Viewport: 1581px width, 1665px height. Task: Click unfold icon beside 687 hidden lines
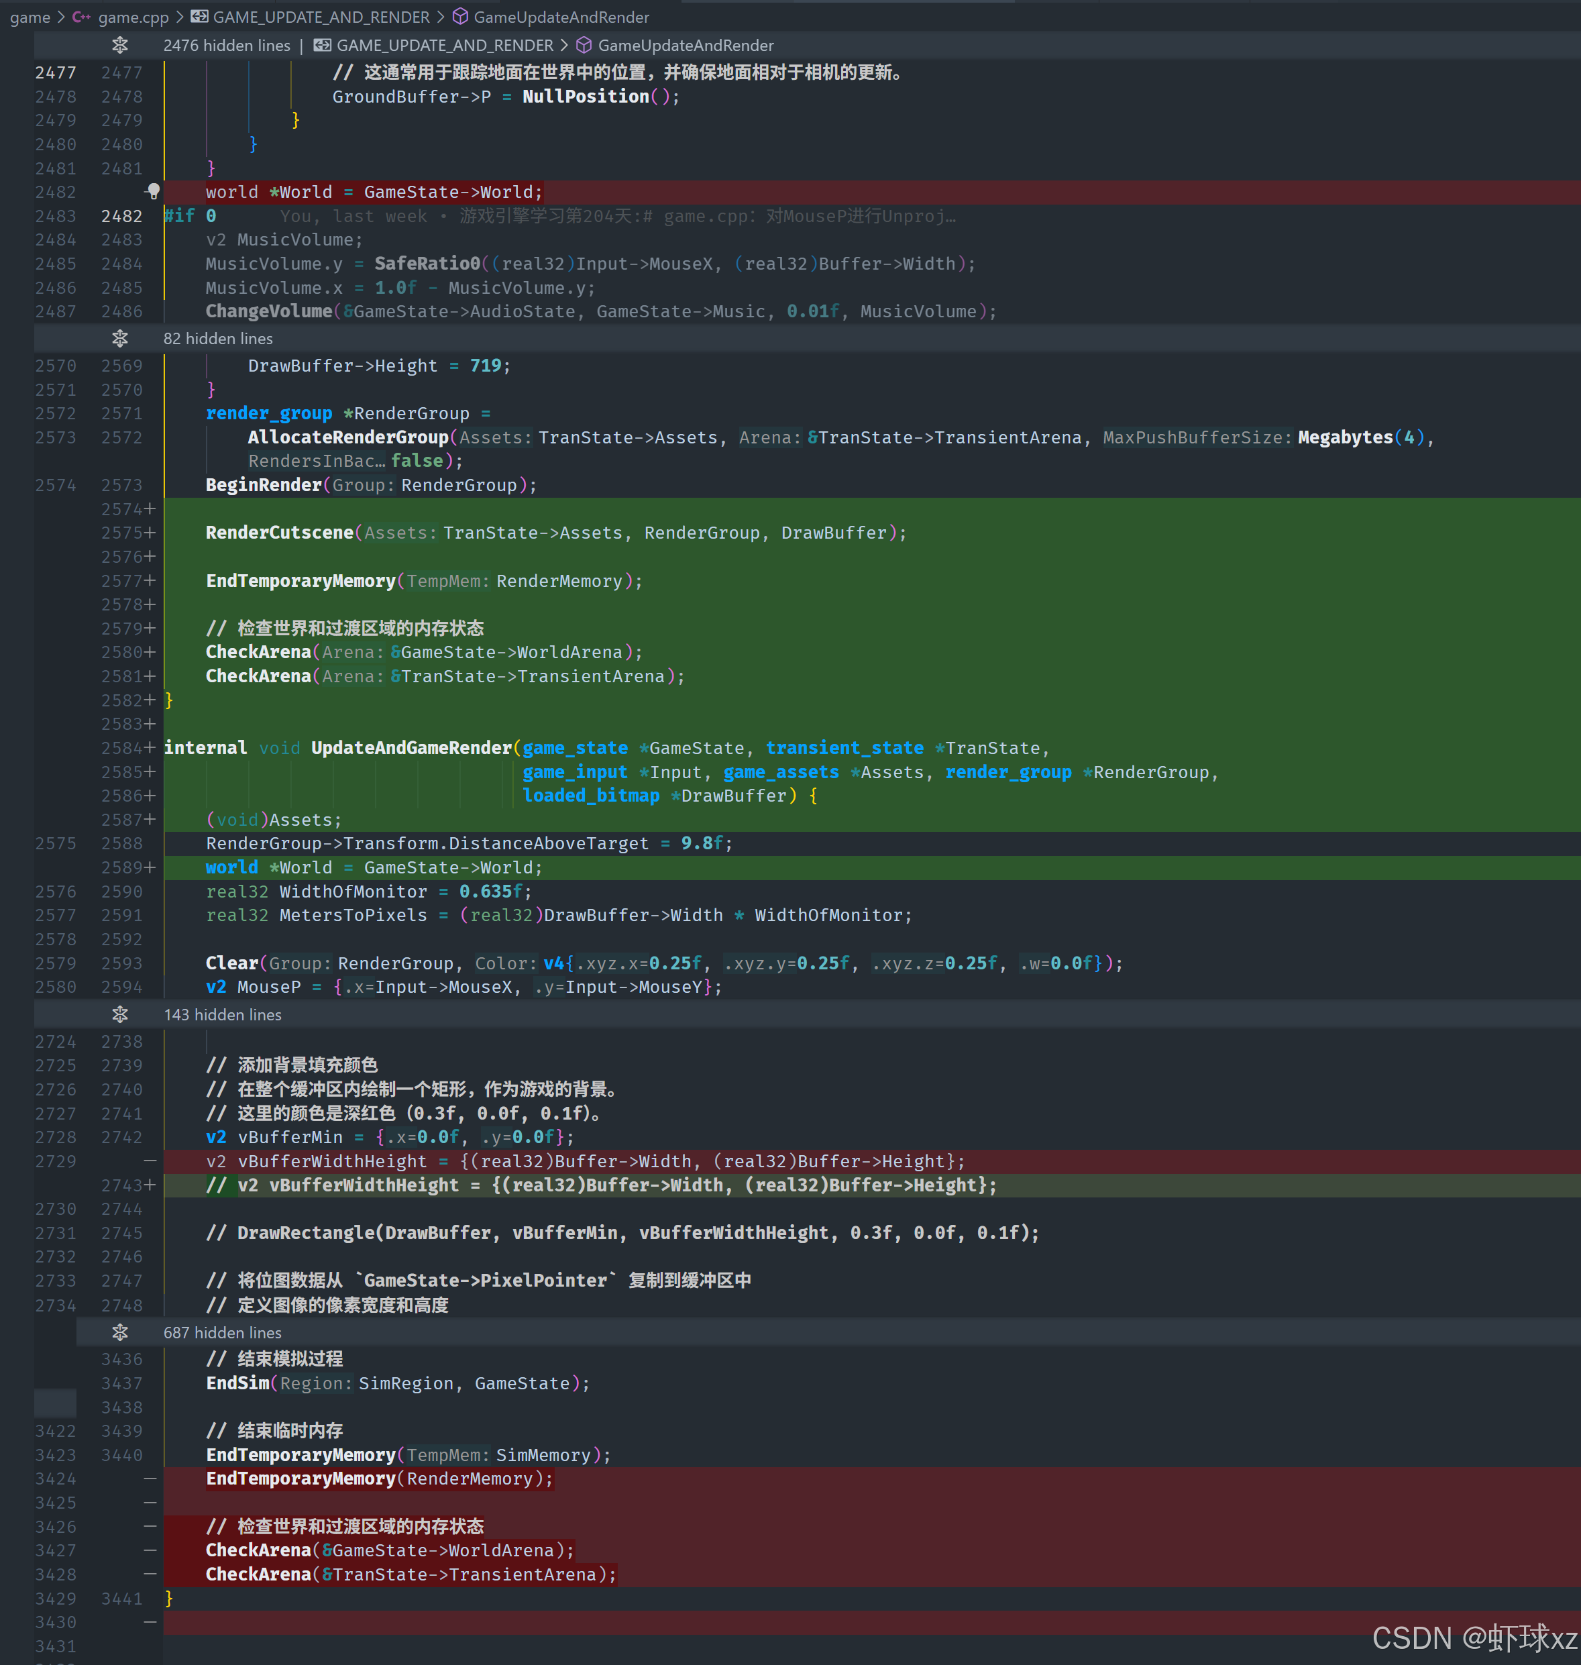click(x=119, y=1332)
